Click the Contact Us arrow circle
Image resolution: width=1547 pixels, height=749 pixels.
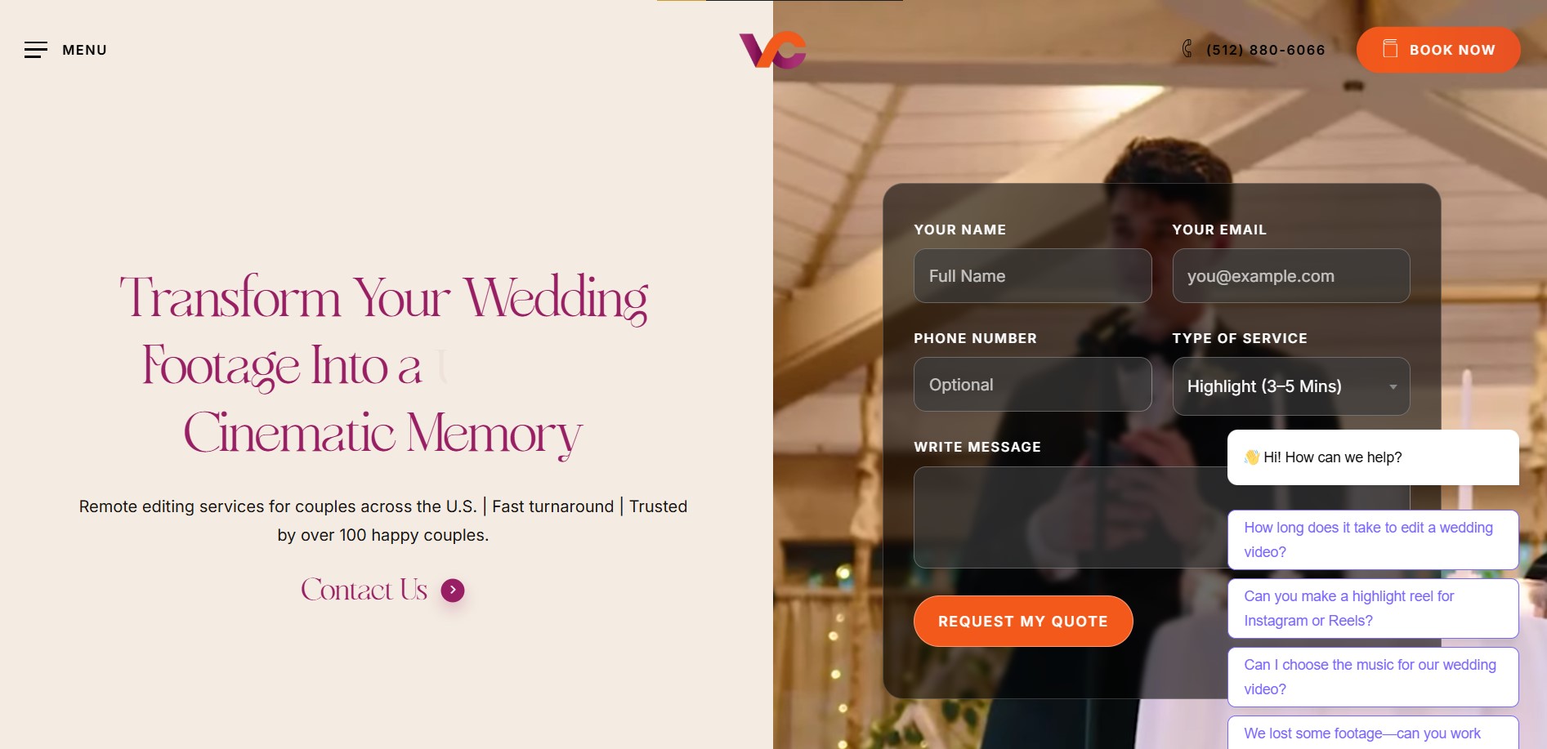[x=453, y=590]
